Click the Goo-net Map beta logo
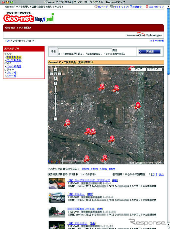 [x=28, y=17]
